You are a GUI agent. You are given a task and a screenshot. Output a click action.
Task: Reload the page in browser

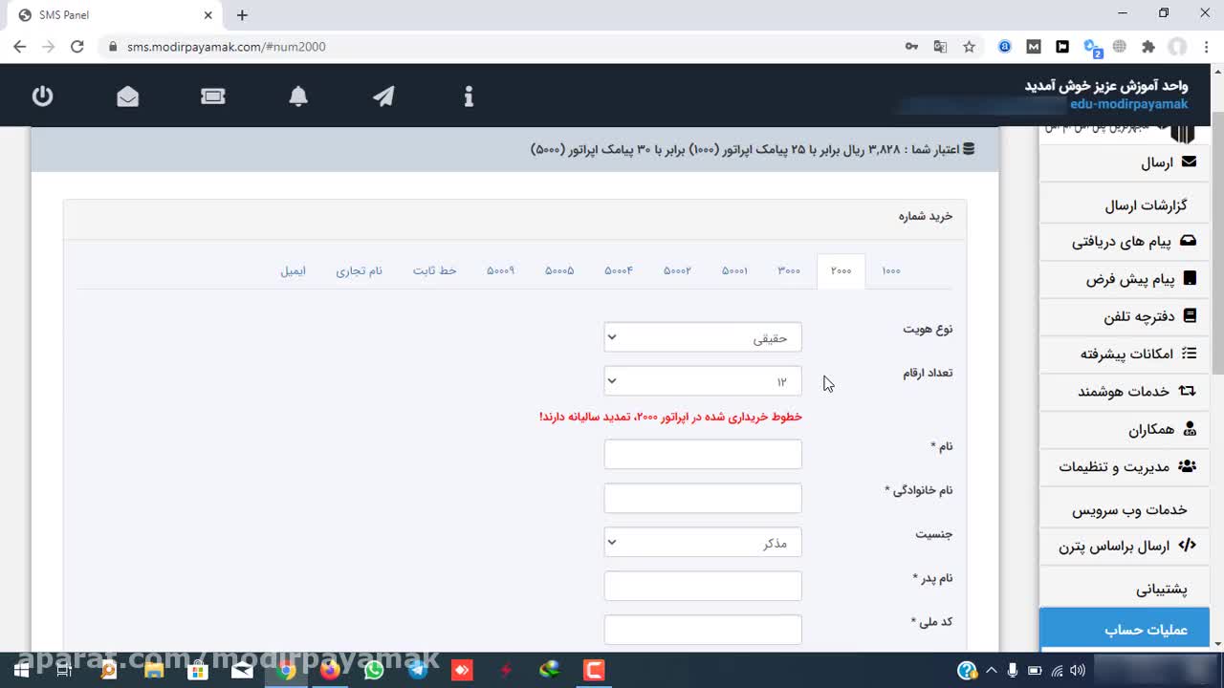click(x=77, y=46)
